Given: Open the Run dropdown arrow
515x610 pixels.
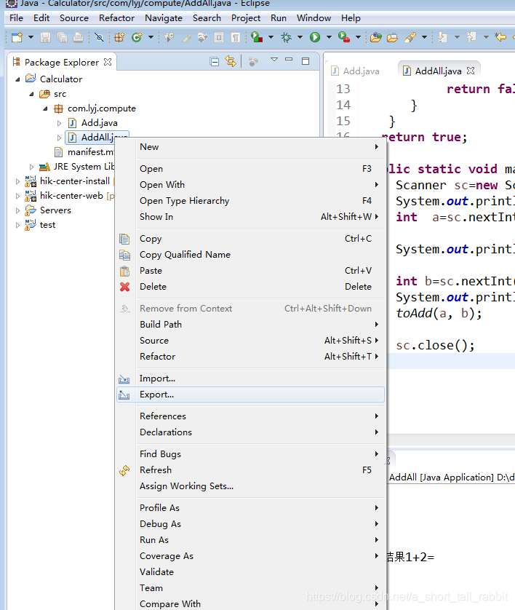Looking at the screenshot, I should tap(329, 37).
